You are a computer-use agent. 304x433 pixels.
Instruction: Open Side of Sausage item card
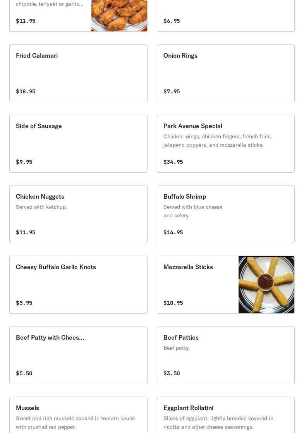tap(78, 144)
